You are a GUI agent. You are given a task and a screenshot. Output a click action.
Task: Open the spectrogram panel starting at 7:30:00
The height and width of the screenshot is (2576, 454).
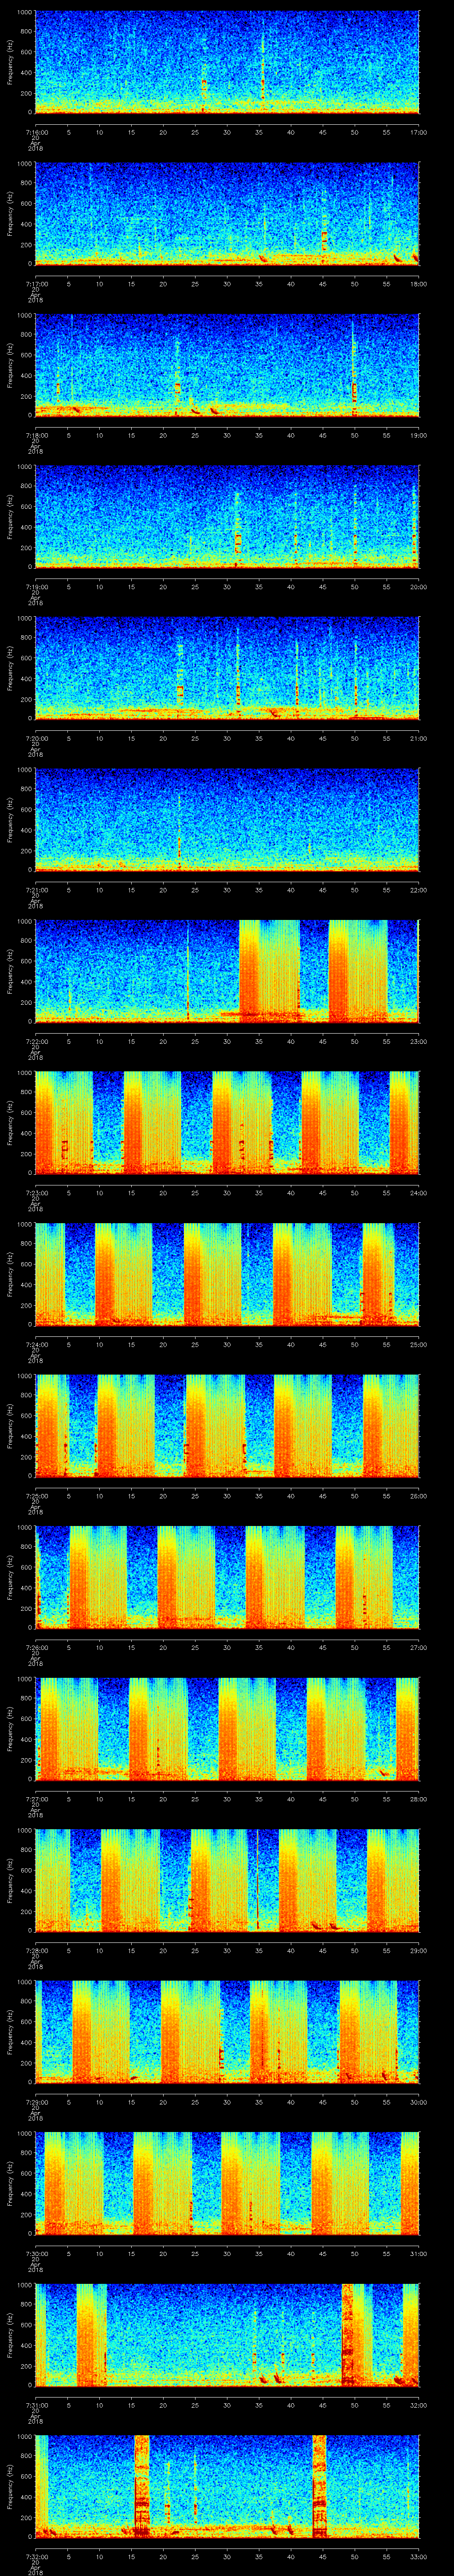pyautogui.click(x=227, y=2183)
